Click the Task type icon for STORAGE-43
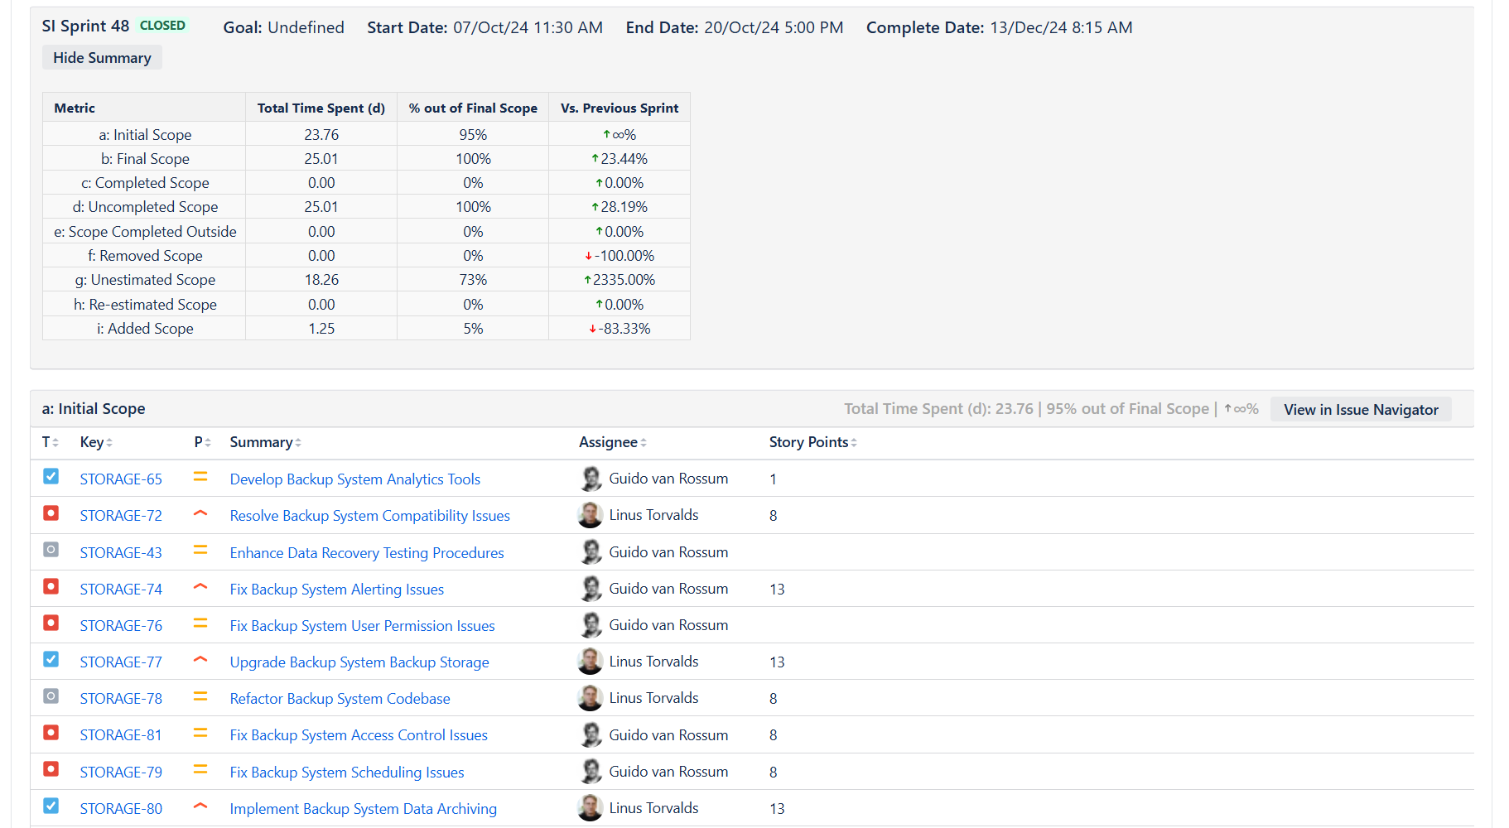 tap(51, 551)
